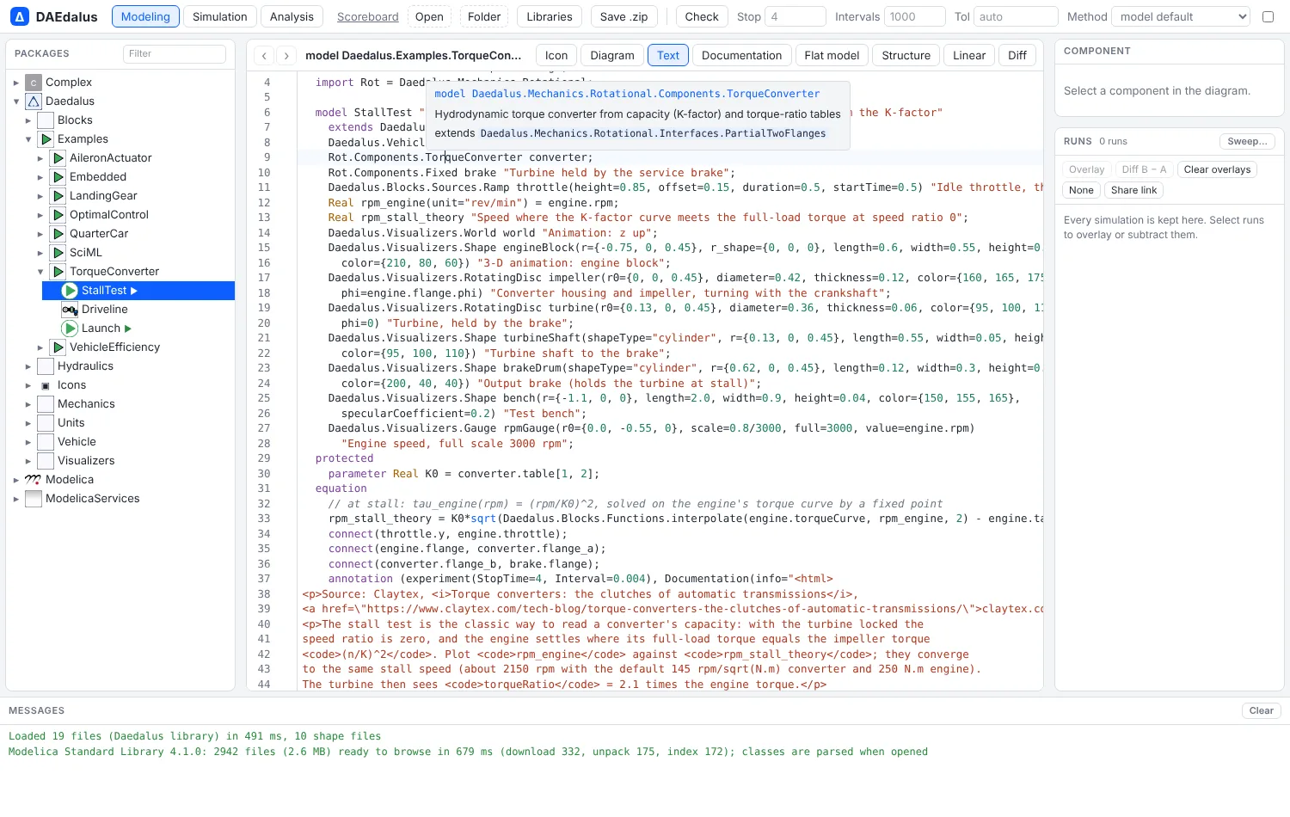Click the Clear overlays button

[1217, 169]
